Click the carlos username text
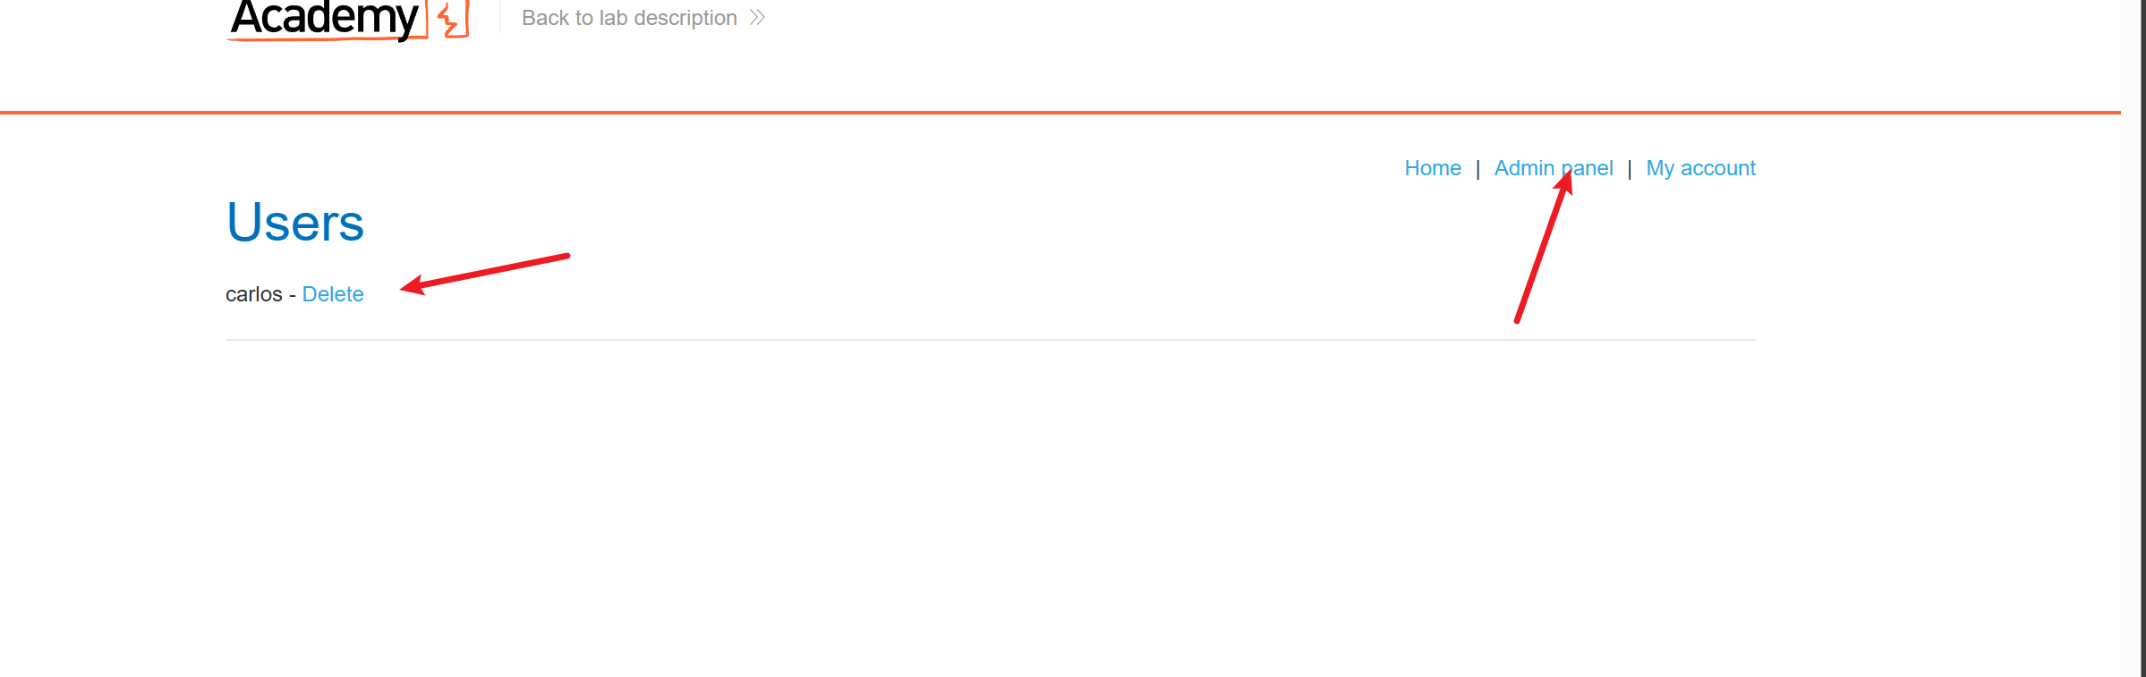Screen dimensions: 2146x677 tap(255, 293)
